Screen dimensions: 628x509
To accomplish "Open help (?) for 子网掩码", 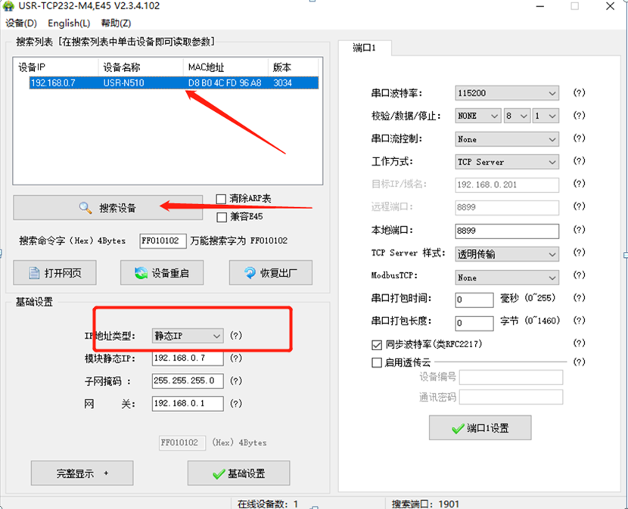I will tap(236, 381).
